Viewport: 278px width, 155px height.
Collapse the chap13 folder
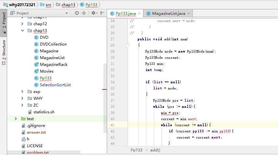tap(22, 31)
